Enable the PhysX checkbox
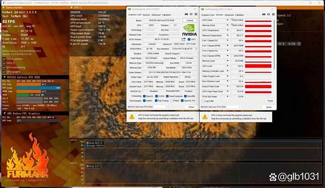The height and width of the screenshot is (188, 325). (172, 101)
